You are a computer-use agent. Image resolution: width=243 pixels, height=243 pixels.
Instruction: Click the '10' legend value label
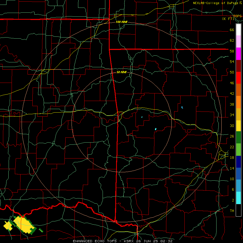pos(232,179)
